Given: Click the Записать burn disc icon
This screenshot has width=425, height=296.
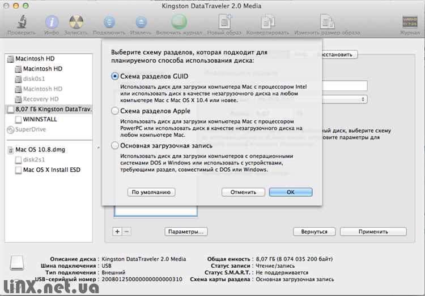Looking at the screenshot, I should coord(76,22).
